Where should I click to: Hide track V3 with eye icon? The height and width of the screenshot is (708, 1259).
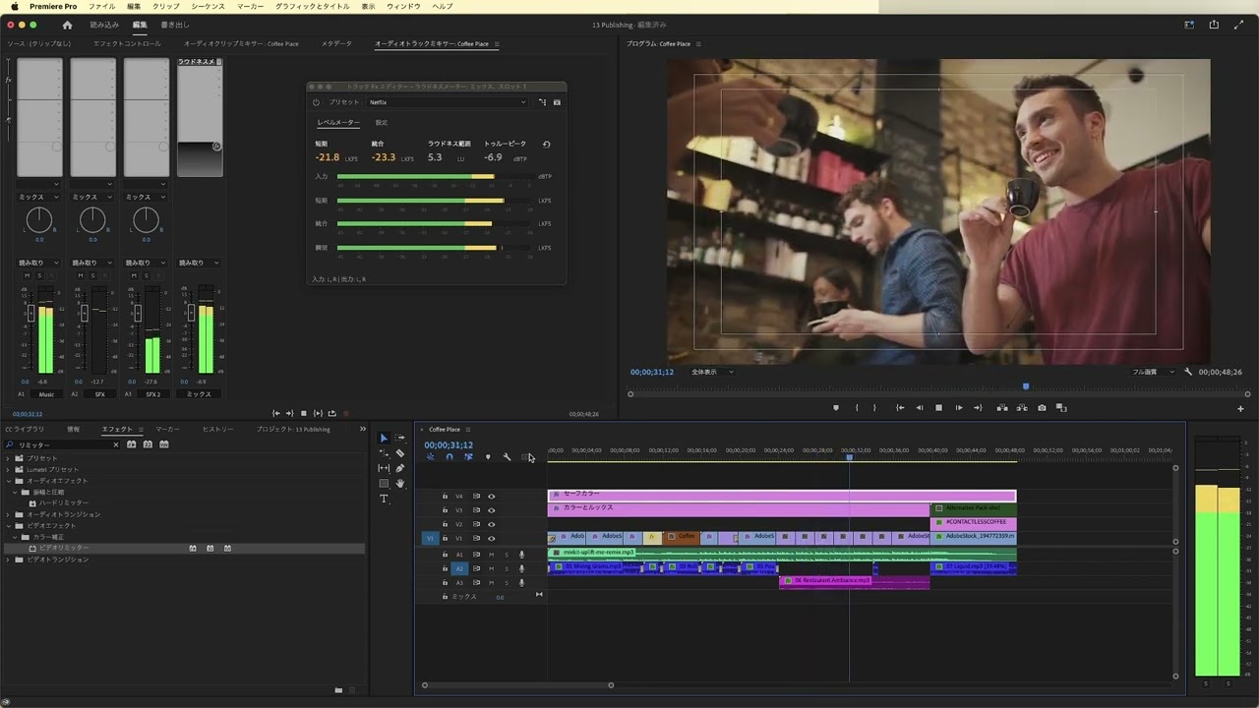(491, 510)
